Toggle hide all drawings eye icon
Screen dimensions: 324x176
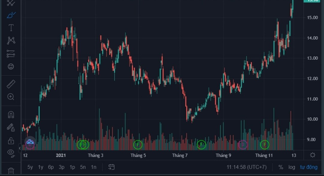point(11,153)
